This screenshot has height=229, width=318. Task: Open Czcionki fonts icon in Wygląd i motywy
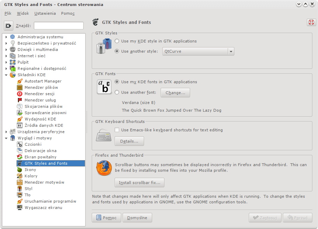[x=20, y=144]
